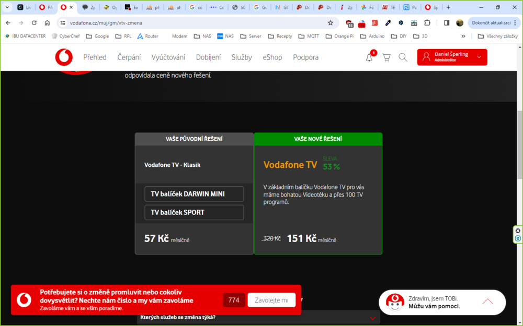523x326 pixels.
Task: Close the side widget with X icon
Action: 518,231
